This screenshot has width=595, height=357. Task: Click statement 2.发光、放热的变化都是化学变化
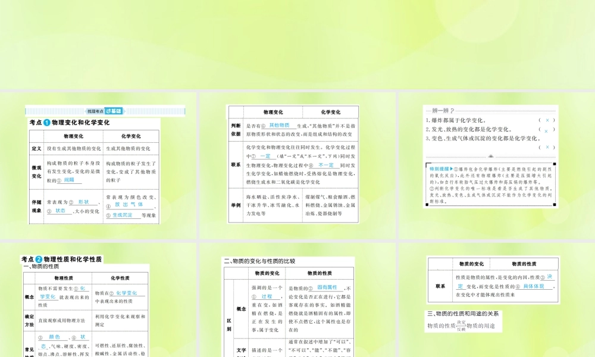pos(469,129)
